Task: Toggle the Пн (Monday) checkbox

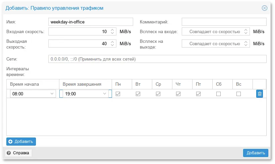Action: [118, 94]
